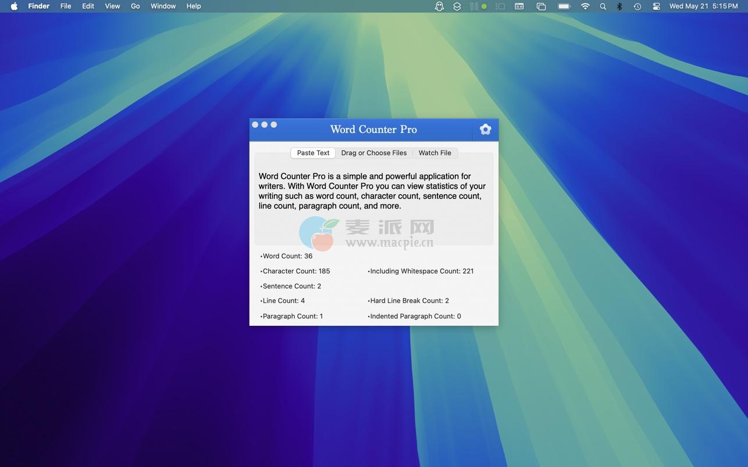Screen dimensions: 748x467
Task: Click Hard Line Break Count: 2
Action: (408, 301)
